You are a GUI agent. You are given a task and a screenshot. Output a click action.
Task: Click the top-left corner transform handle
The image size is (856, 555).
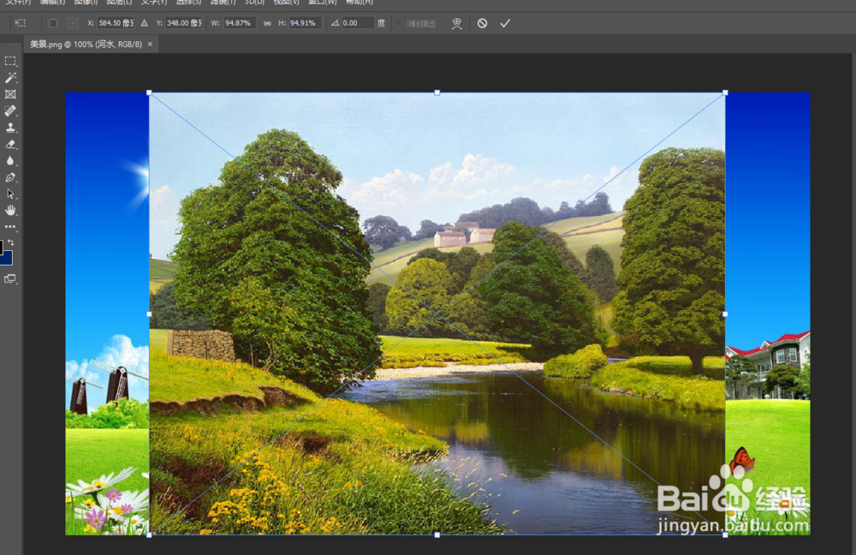149,92
